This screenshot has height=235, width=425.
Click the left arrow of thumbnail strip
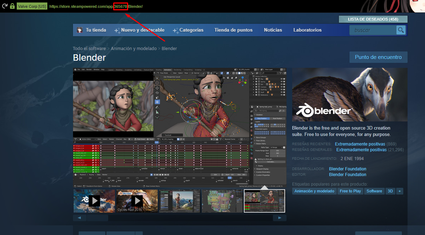pos(79,218)
